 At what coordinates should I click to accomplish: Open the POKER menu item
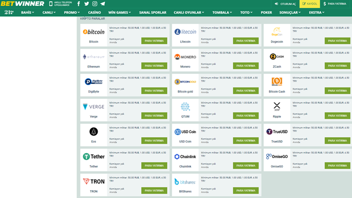tap(266, 12)
